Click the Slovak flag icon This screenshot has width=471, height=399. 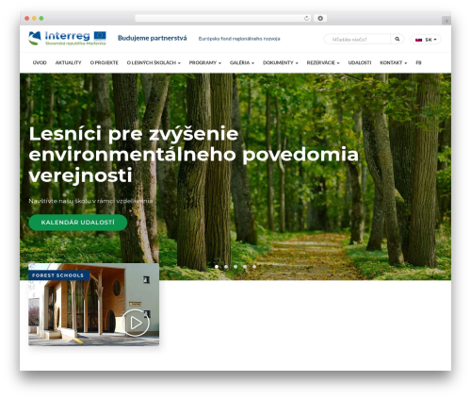pos(418,40)
